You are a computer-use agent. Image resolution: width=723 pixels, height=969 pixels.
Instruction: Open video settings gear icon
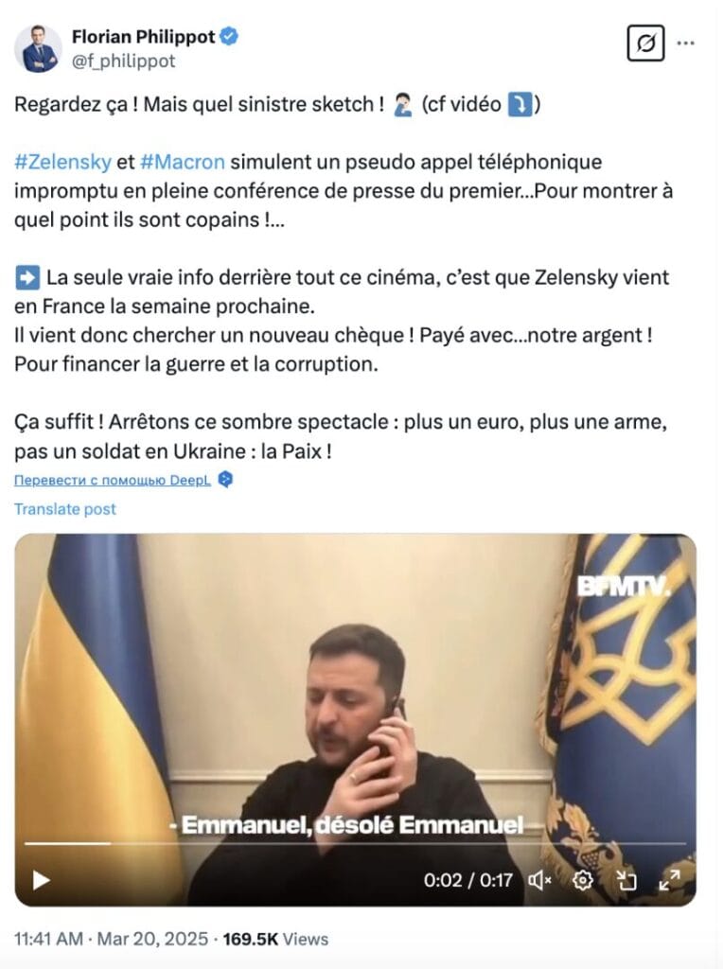click(x=583, y=880)
